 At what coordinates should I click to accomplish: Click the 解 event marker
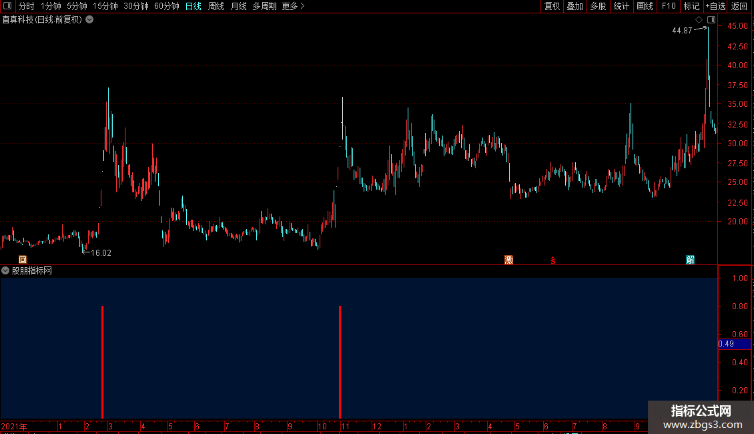[690, 260]
